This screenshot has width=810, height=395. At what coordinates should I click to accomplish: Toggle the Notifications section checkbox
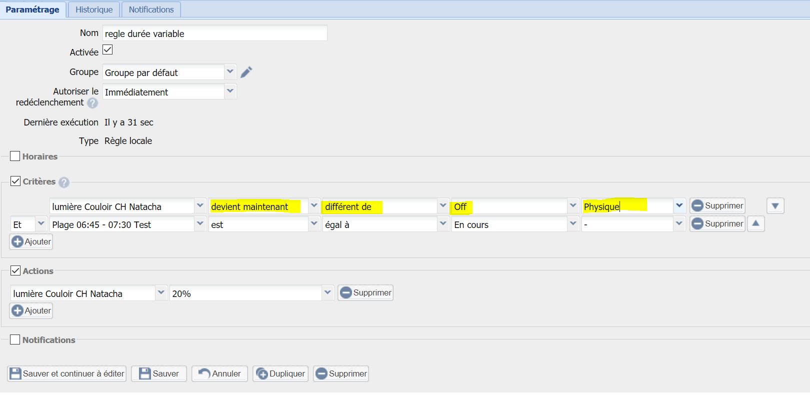pyautogui.click(x=15, y=339)
